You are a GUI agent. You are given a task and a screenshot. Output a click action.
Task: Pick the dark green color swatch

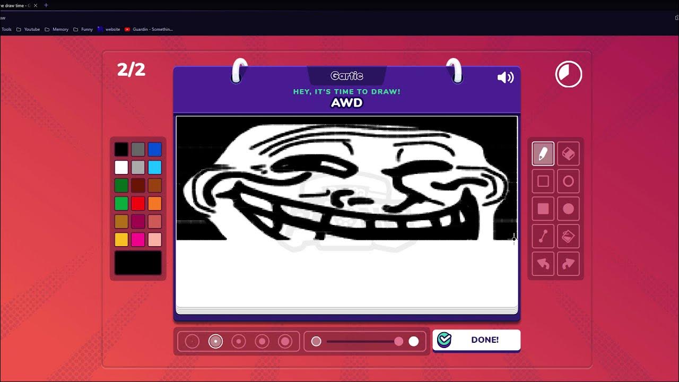point(121,186)
